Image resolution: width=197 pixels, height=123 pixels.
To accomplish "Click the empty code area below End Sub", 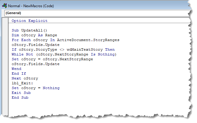I will pyautogui.click(x=98, y=107).
